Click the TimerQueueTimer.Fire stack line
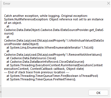This screenshot has height=98, width=111. tap(52, 76)
